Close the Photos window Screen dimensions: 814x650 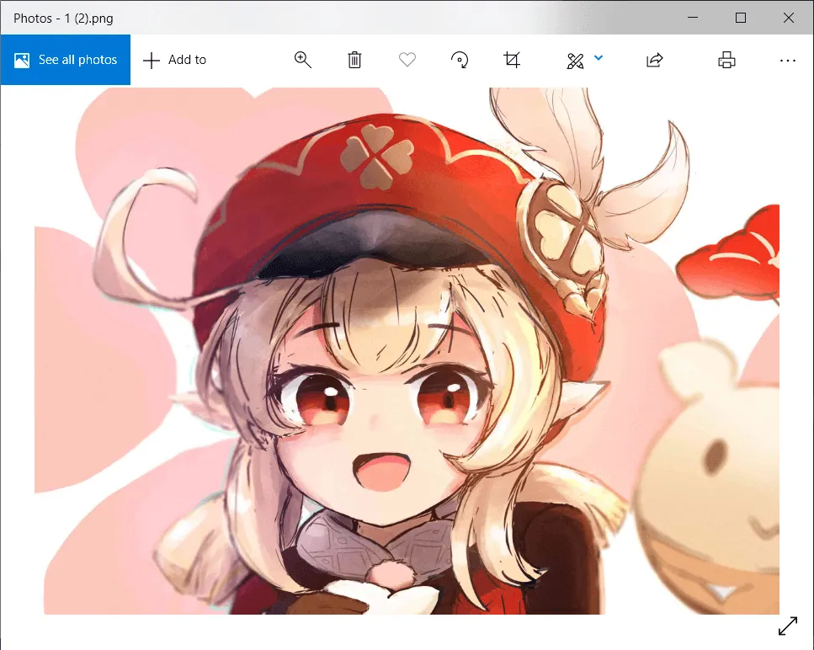[789, 18]
